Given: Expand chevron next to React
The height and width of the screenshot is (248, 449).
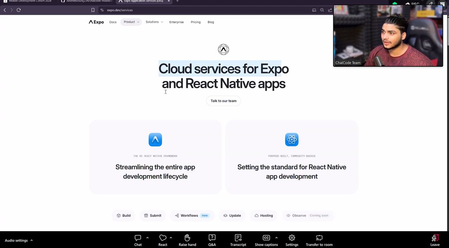Looking at the screenshot, I should click(171, 238).
